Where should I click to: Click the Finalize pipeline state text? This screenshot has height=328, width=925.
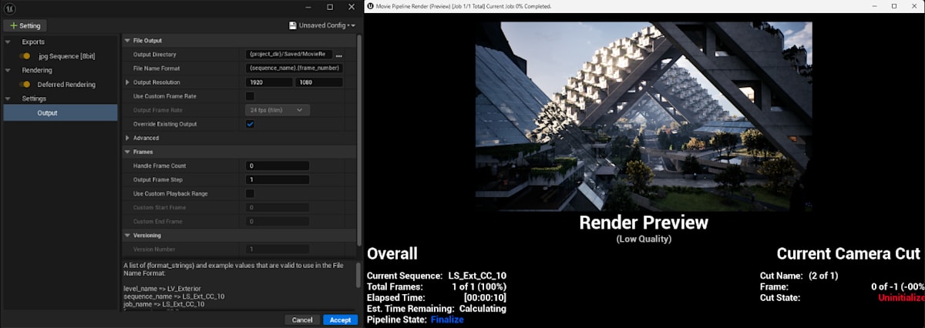click(x=447, y=320)
